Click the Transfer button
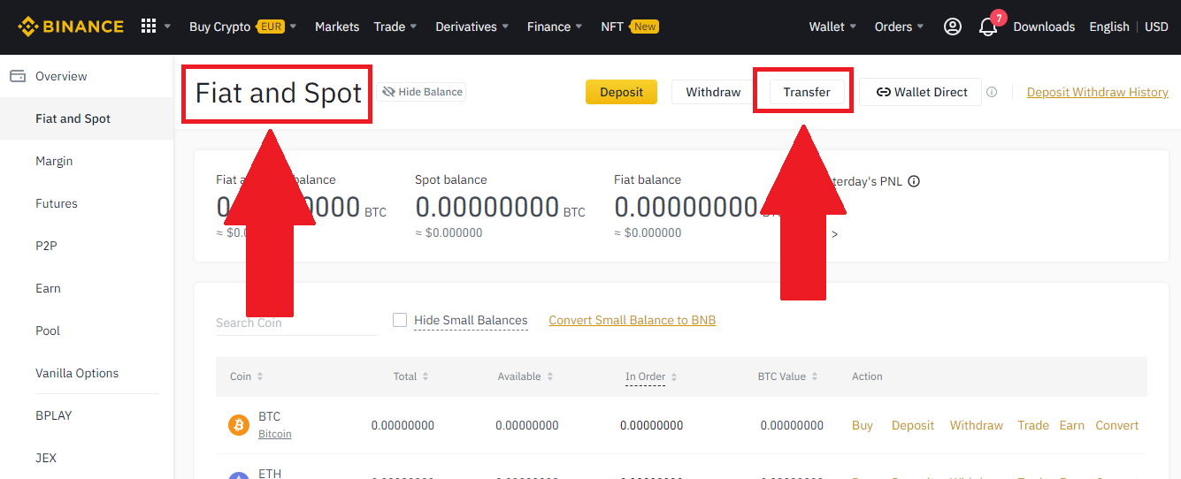 (807, 92)
